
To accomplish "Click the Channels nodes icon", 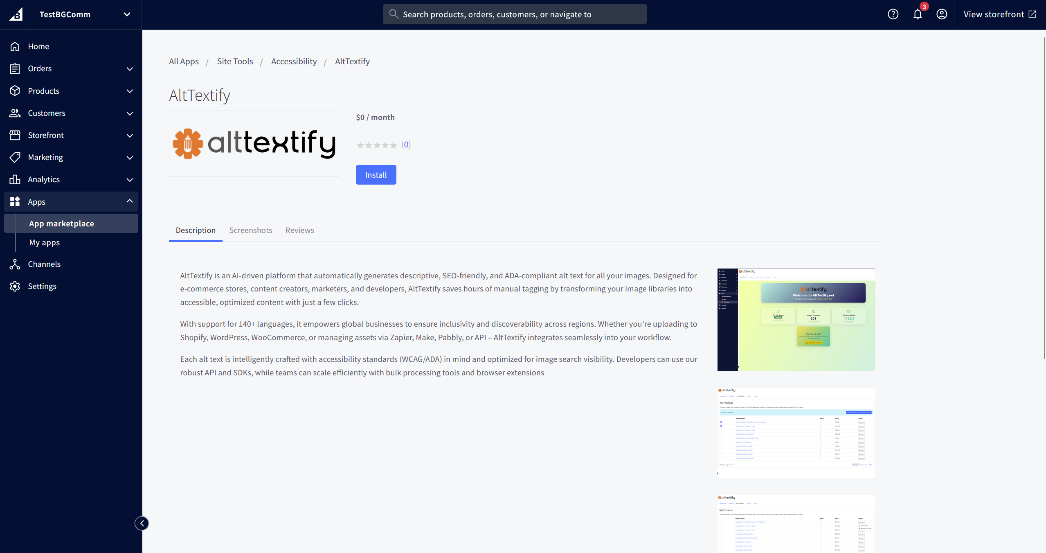I will [15, 264].
